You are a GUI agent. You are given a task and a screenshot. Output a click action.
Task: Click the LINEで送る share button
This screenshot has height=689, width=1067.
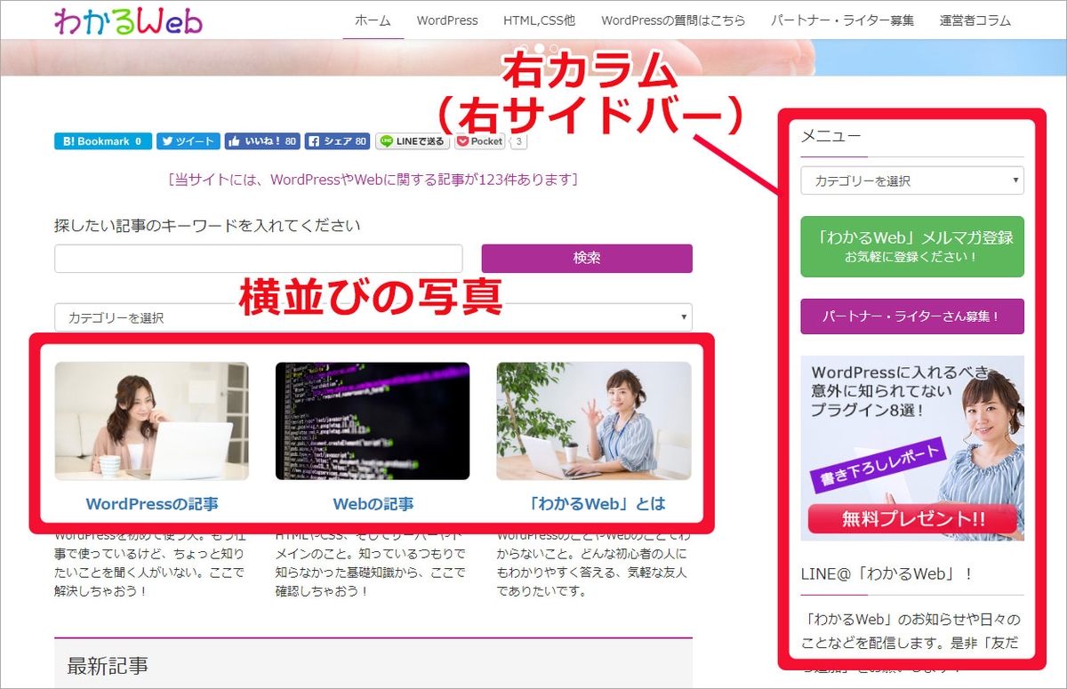tap(412, 141)
